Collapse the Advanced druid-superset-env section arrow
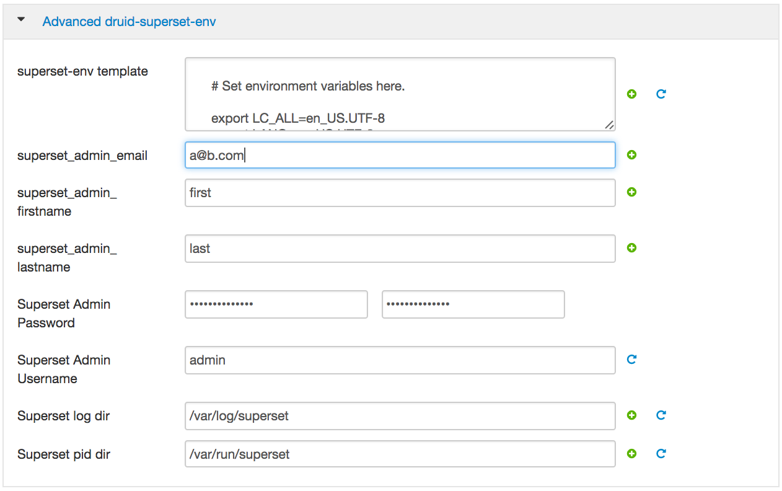Viewport: 782px width, 491px height. click(x=22, y=20)
